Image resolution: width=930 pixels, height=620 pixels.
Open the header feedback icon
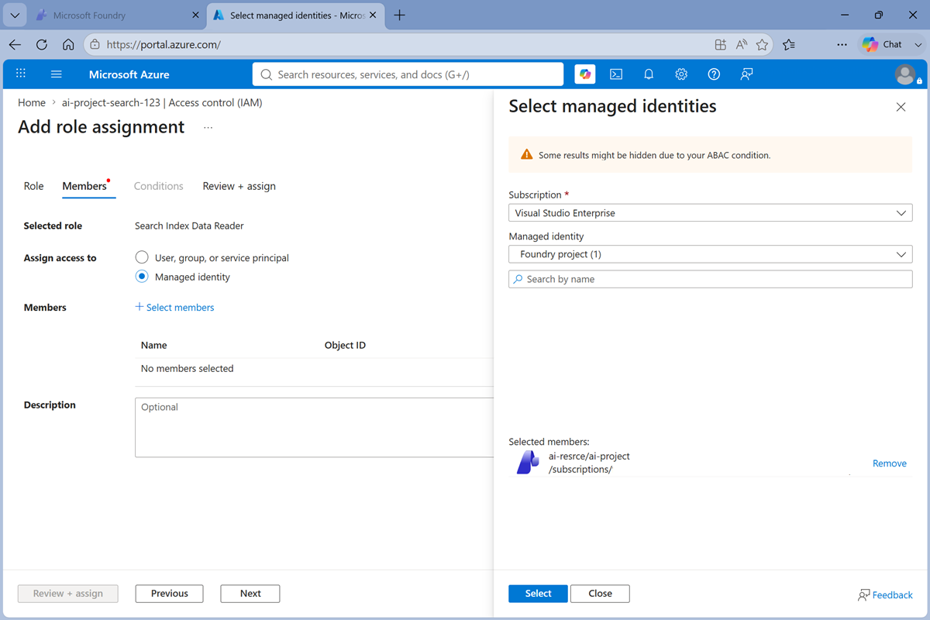[746, 74]
